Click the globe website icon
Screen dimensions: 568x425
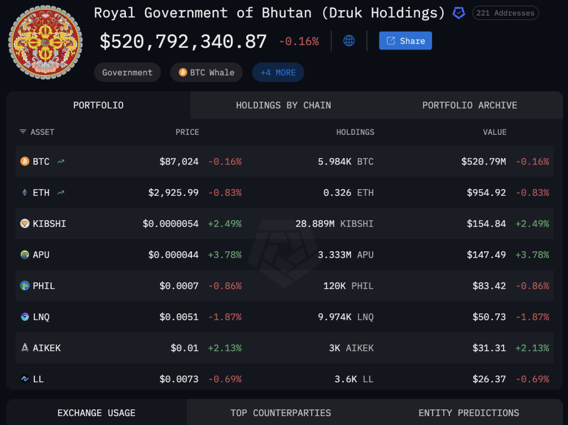(349, 41)
